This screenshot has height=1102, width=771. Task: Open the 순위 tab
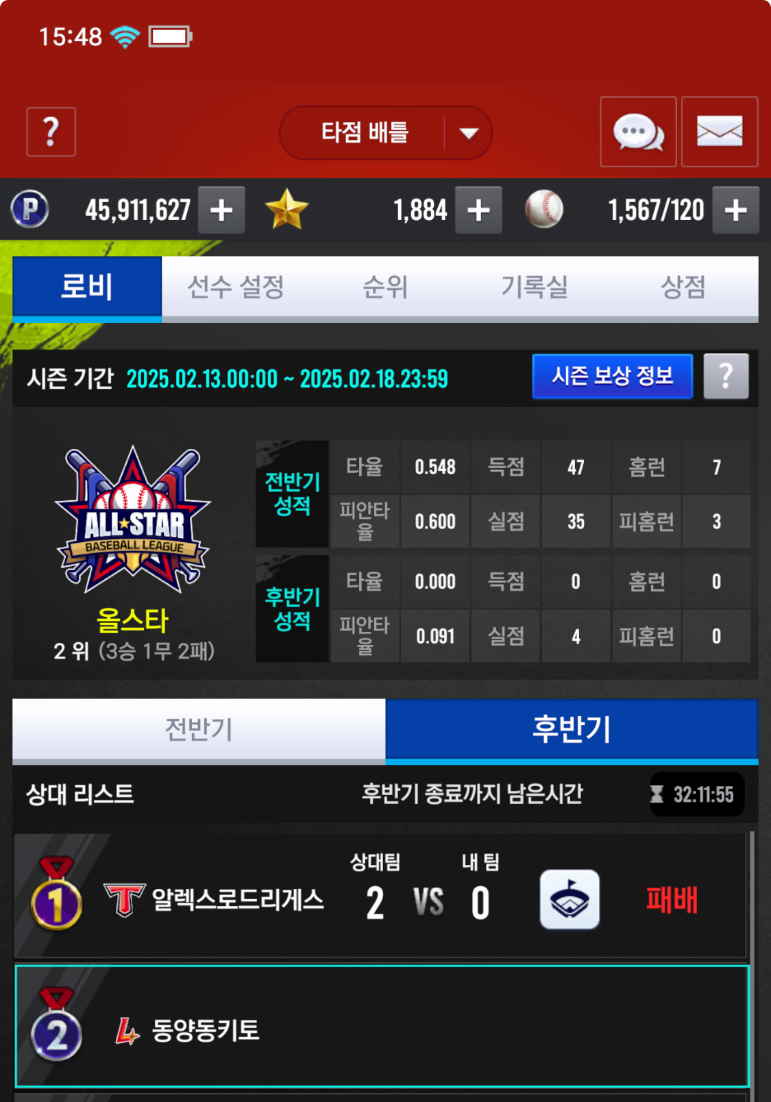click(x=385, y=287)
